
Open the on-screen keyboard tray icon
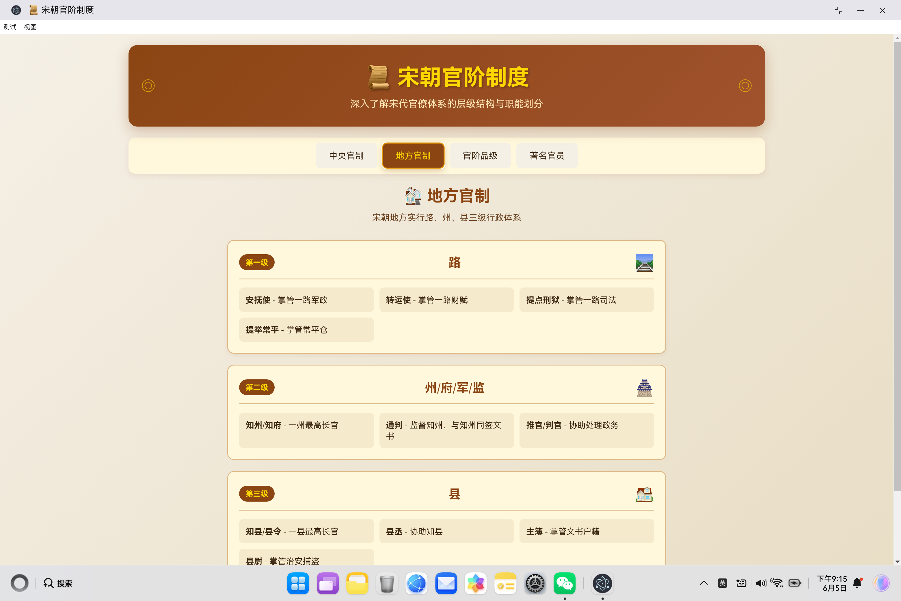click(741, 583)
